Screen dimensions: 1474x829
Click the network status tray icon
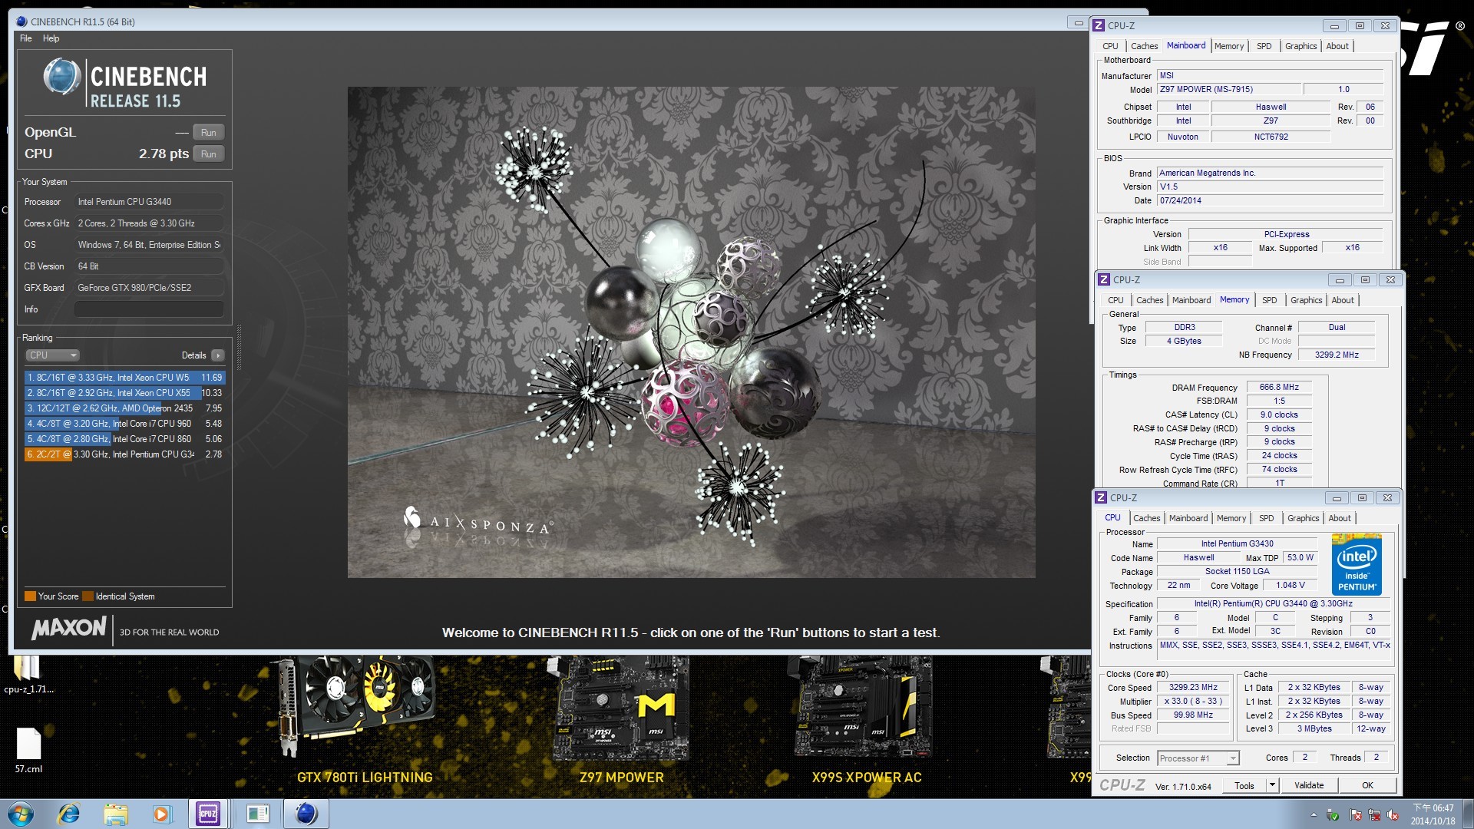(1373, 815)
